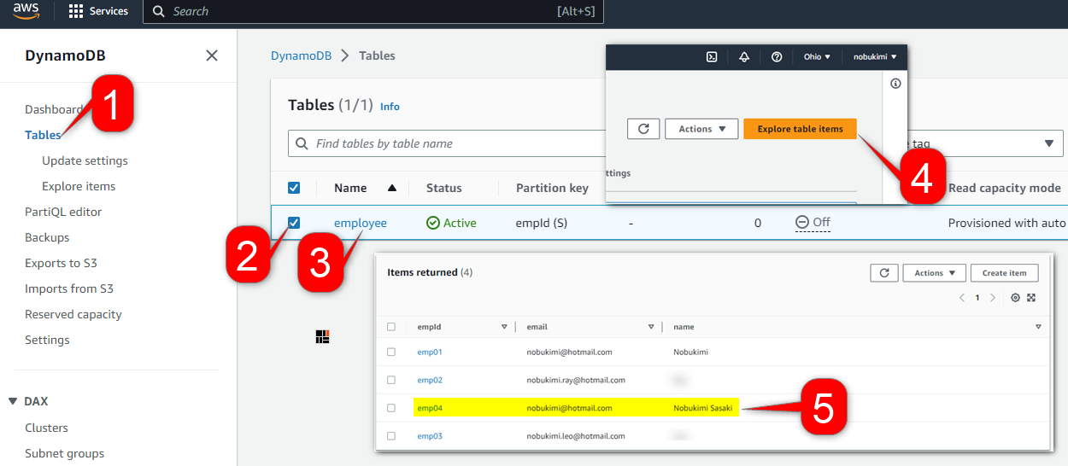1068x466 pixels.
Task: Select page 1 of items
Action: (x=977, y=298)
